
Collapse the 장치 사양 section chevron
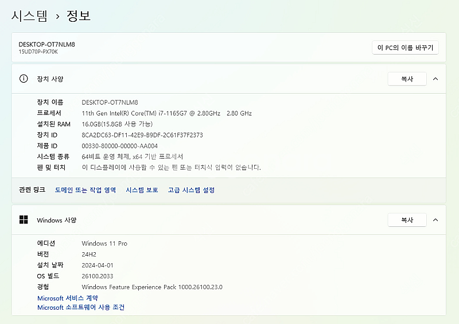pyautogui.click(x=435, y=79)
